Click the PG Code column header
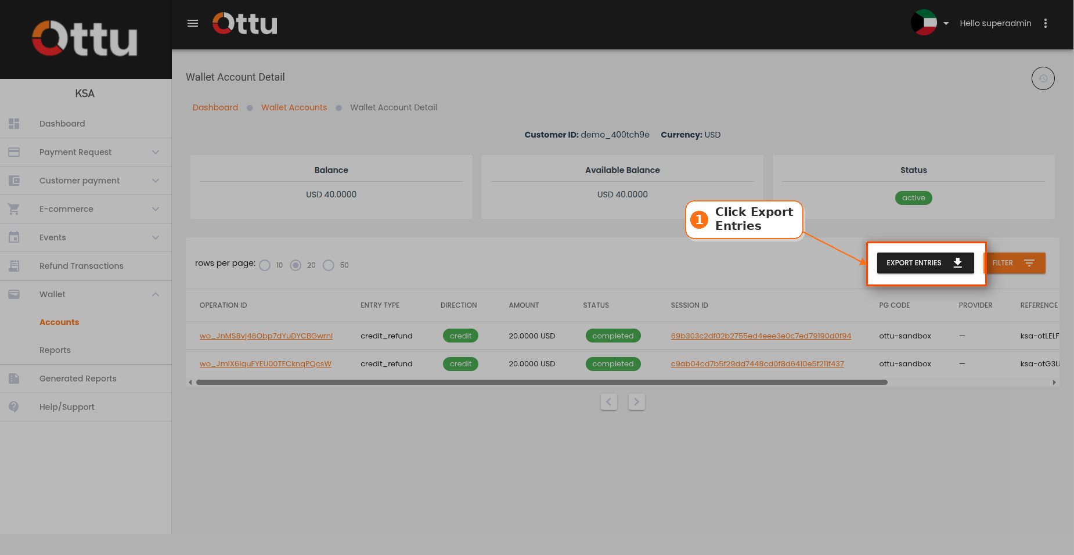The width and height of the screenshot is (1074, 555). 895,305
